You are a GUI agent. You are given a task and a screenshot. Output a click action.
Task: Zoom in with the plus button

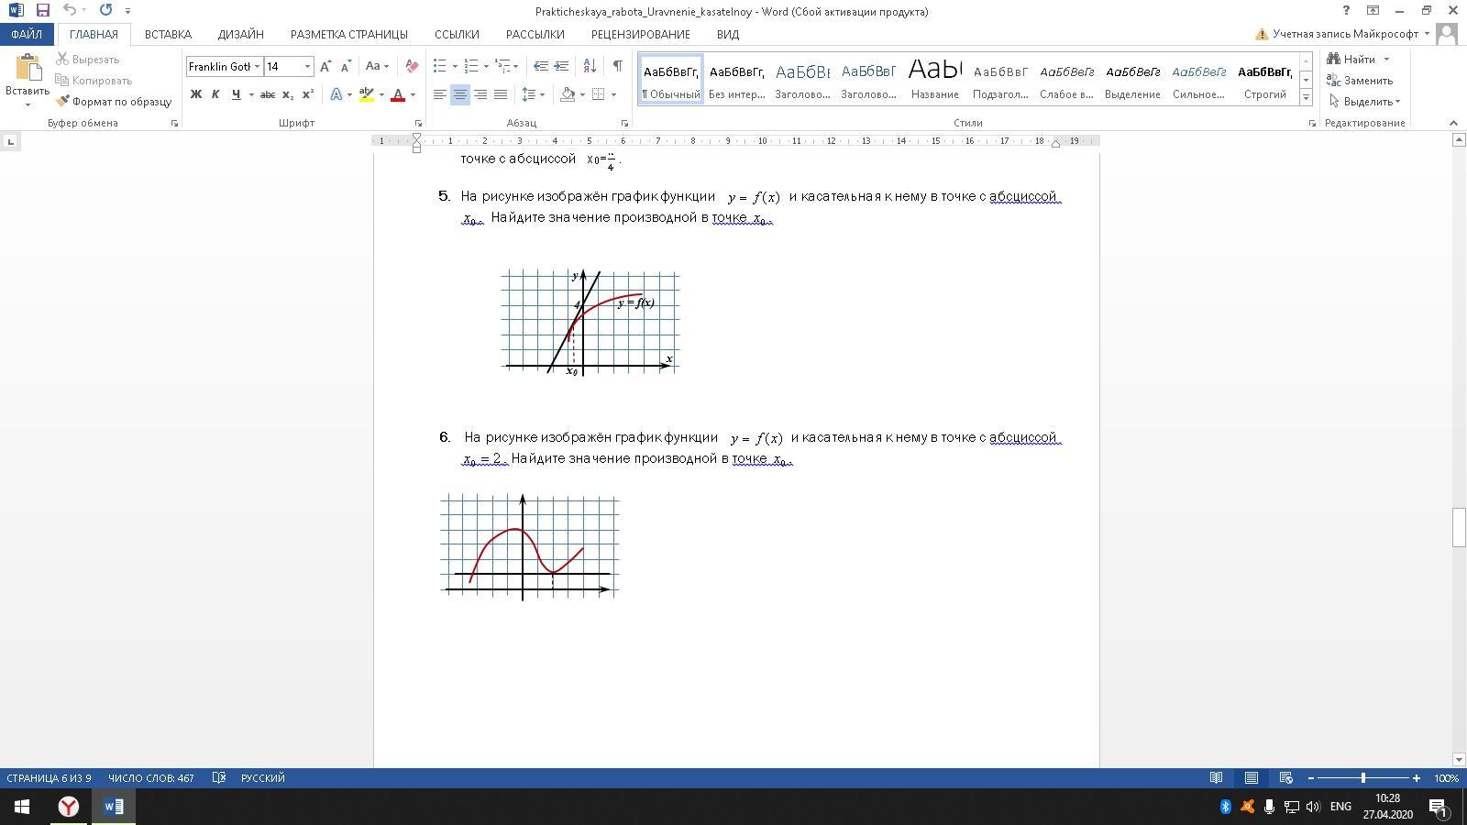[x=1417, y=778]
